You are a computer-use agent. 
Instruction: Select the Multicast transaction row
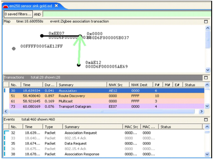[x=107, y=101]
